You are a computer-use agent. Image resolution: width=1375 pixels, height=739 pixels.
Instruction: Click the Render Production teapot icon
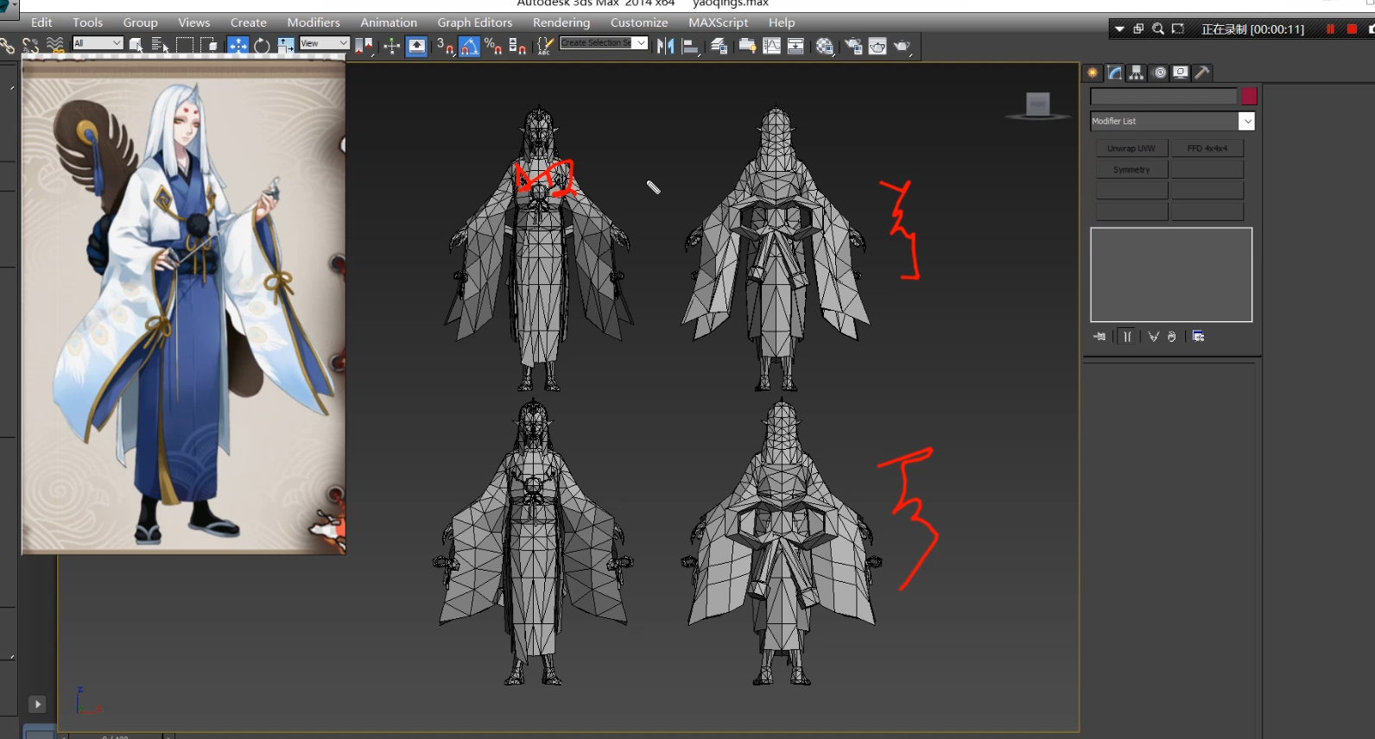(x=902, y=46)
